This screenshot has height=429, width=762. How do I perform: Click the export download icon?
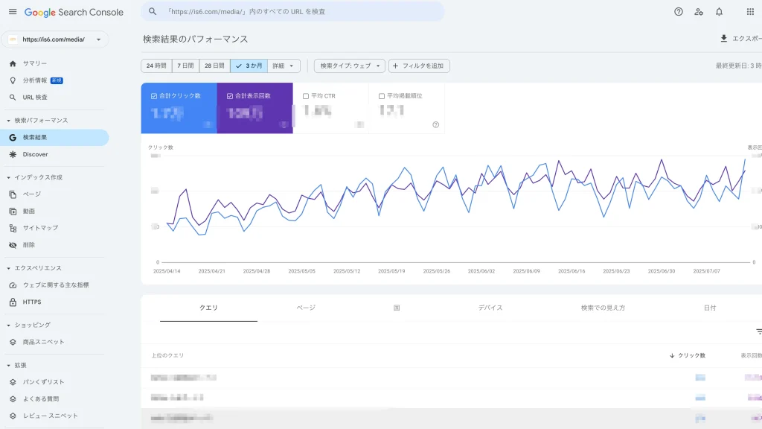click(x=723, y=39)
